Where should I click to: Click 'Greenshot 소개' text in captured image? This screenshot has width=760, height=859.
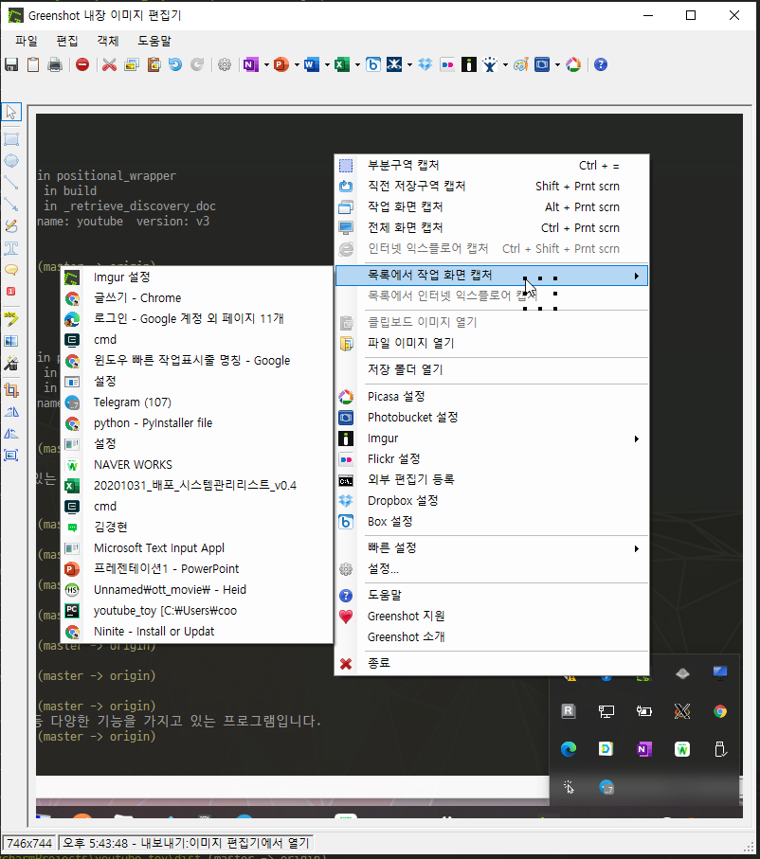[406, 637]
